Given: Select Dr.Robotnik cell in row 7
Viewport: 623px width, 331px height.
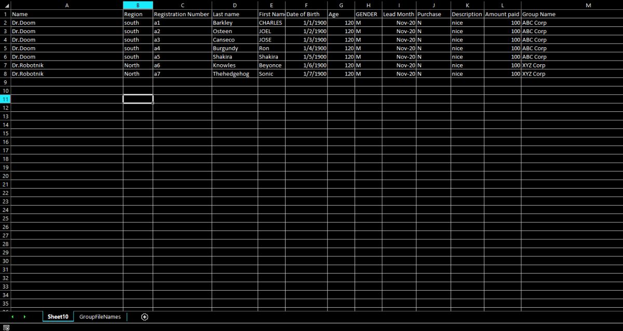Looking at the screenshot, I should tap(66, 65).
